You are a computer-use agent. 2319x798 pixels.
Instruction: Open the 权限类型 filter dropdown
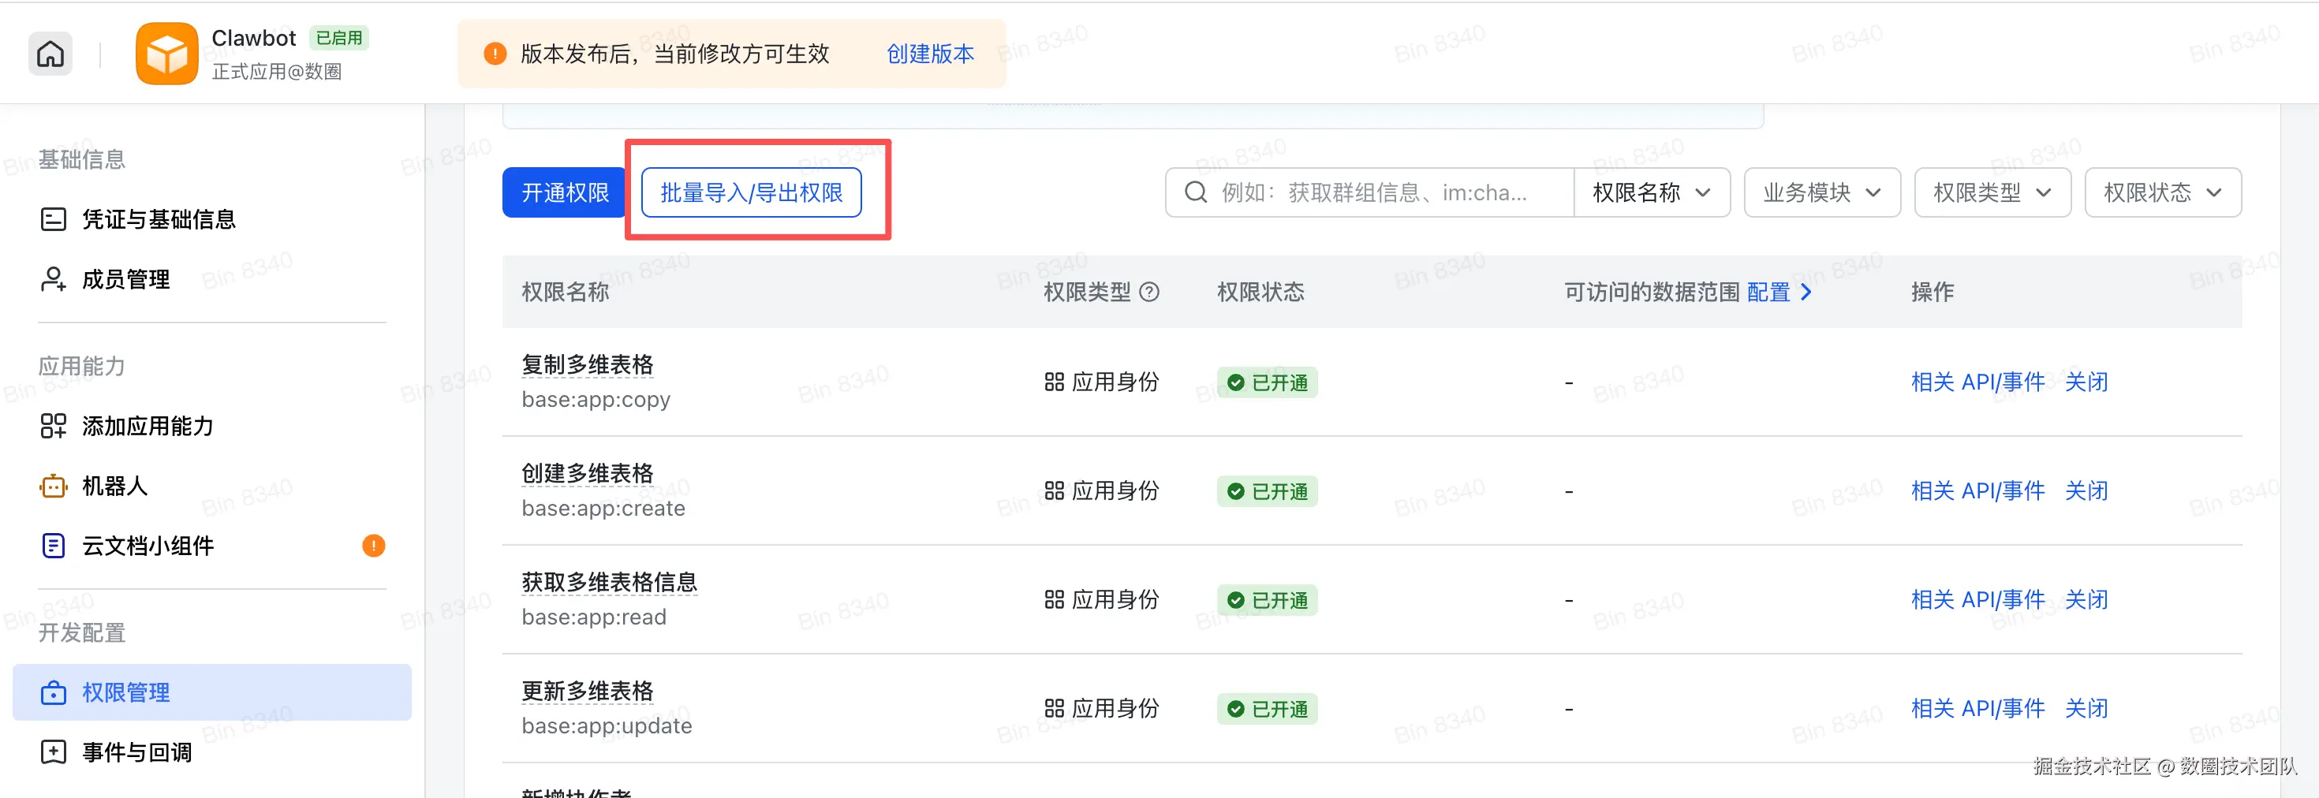[x=1992, y=192]
